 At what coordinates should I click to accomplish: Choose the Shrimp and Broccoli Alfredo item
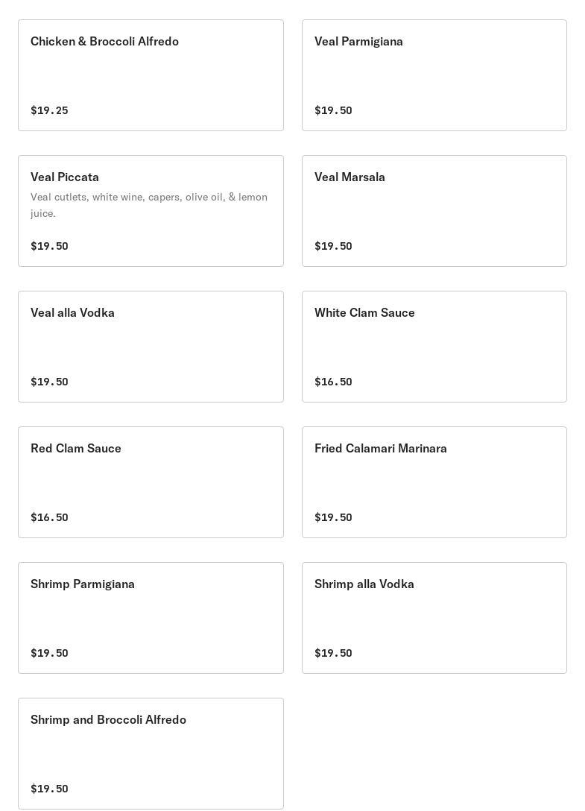tap(151, 754)
